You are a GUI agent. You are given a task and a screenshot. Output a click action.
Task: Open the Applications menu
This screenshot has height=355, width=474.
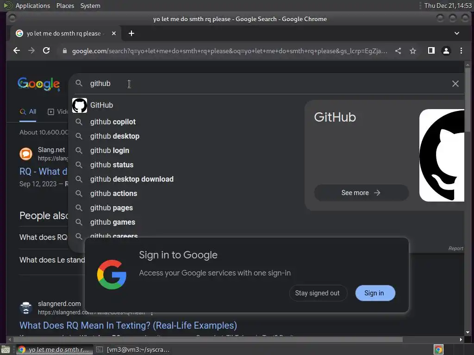point(33,6)
